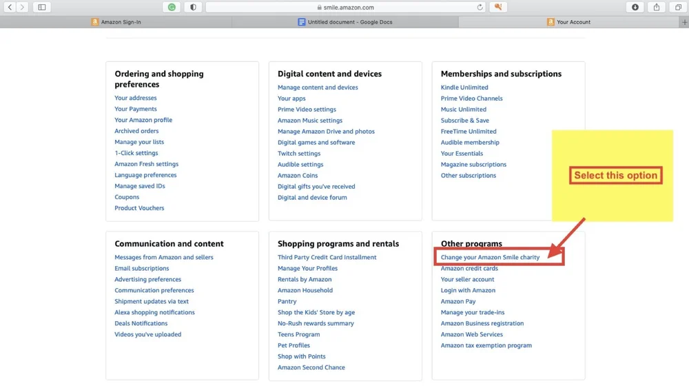
Task: Open the Coupons link
Action: (127, 197)
